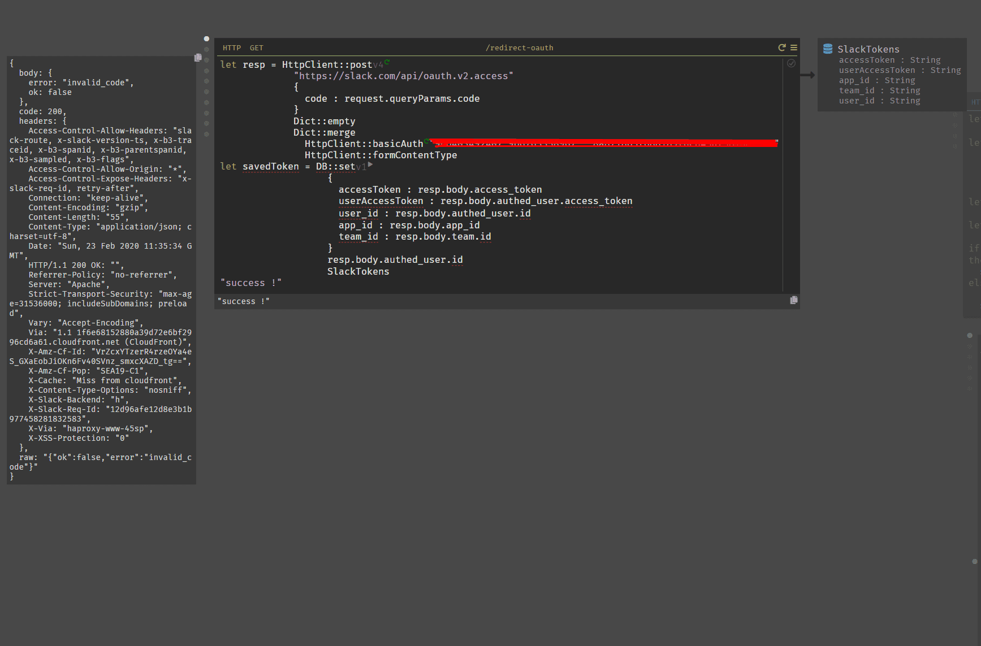Click the X-Cache: "Miss from cloudfront" line
Screen dimensions: 981x646
tap(106, 380)
